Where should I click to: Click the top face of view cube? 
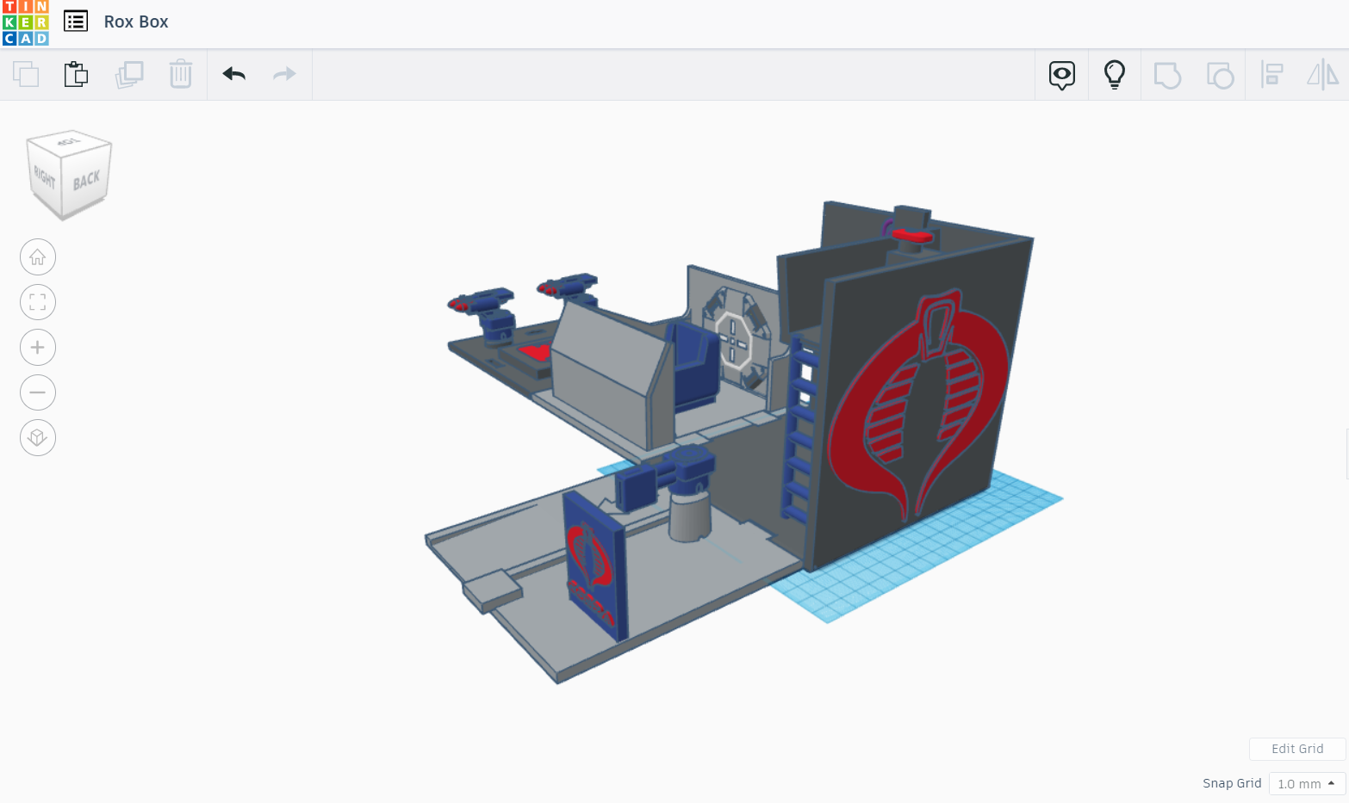click(69, 141)
